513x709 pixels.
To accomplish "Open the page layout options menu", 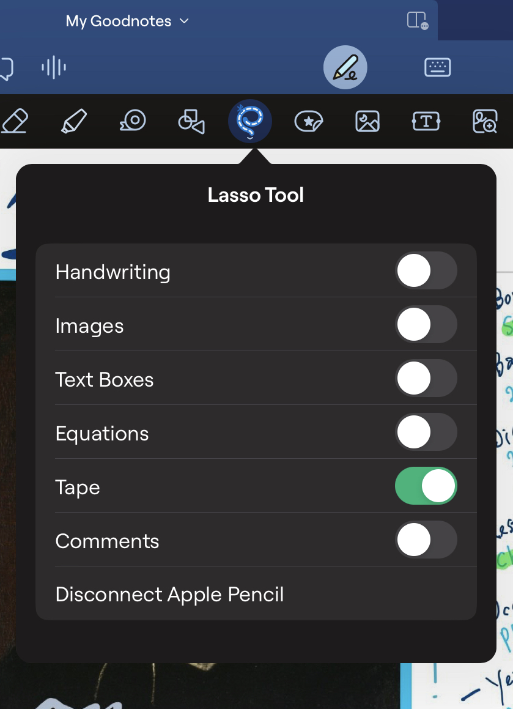I will pos(418,19).
